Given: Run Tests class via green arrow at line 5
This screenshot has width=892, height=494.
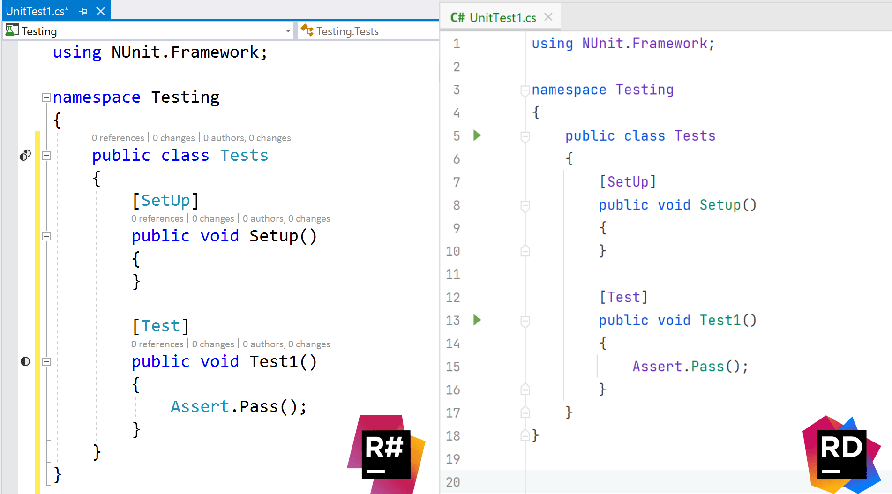Looking at the screenshot, I should coord(477,136).
